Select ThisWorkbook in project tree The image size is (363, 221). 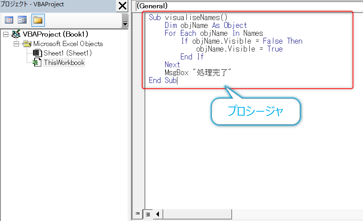click(x=64, y=63)
